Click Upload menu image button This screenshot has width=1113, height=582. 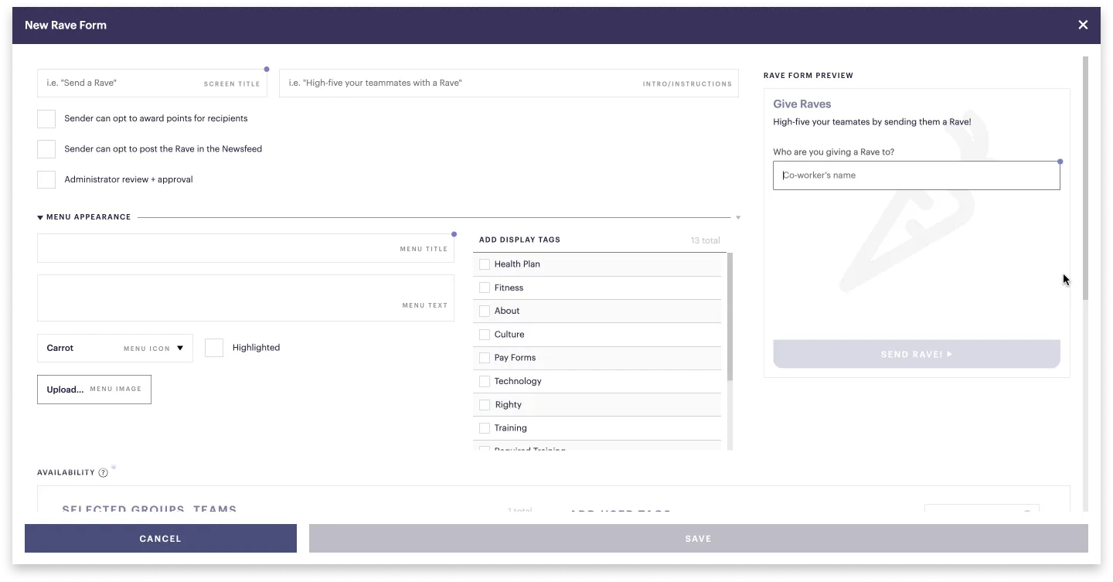[94, 390]
